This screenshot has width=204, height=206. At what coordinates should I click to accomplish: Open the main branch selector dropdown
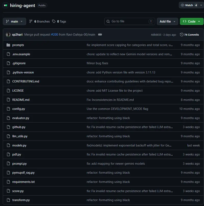click(x=14, y=21)
